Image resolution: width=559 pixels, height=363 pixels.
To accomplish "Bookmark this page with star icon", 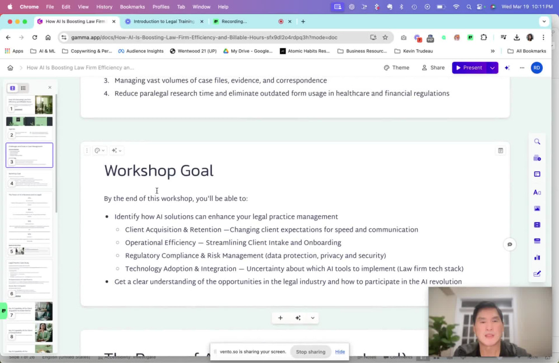I will (x=385, y=37).
